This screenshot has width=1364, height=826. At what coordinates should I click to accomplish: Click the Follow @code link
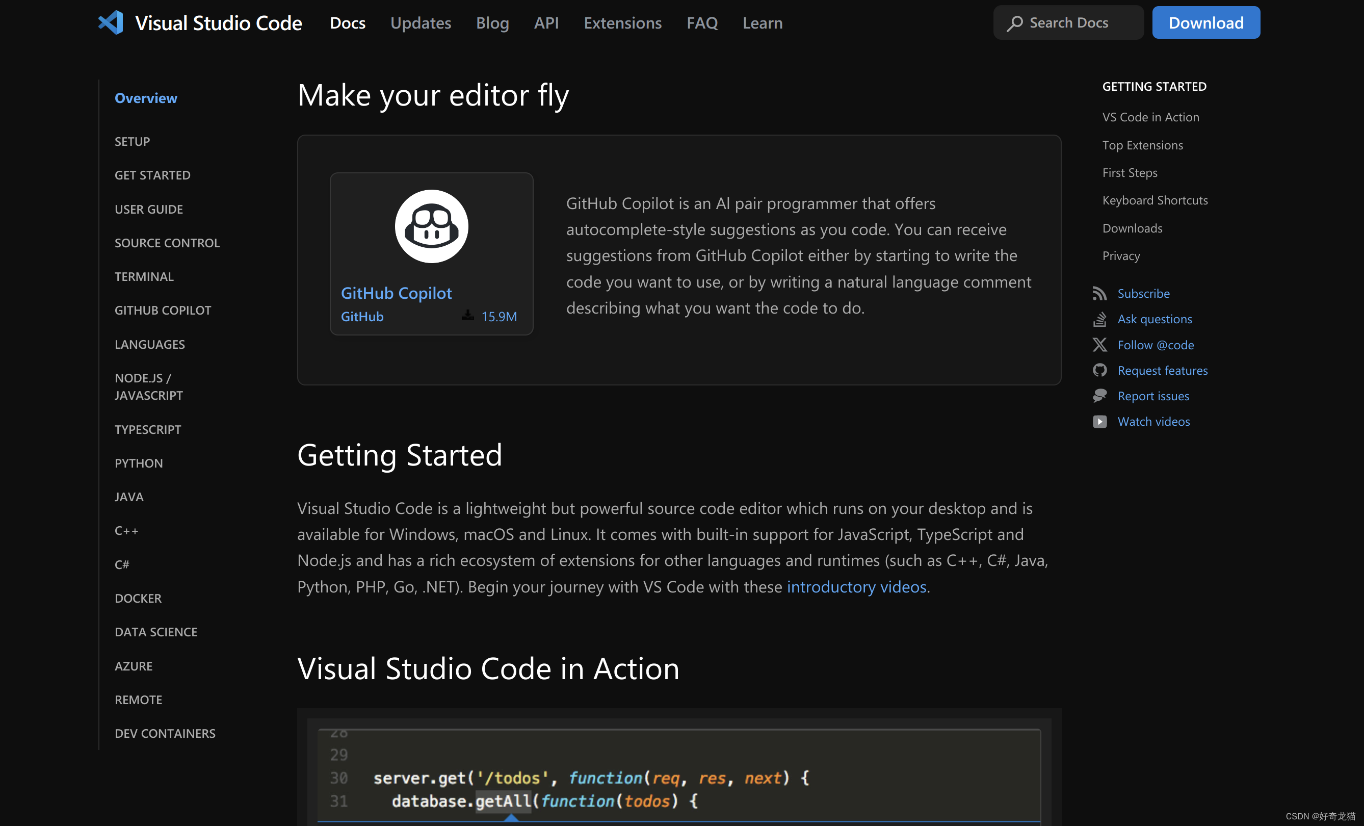pos(1156,345)
